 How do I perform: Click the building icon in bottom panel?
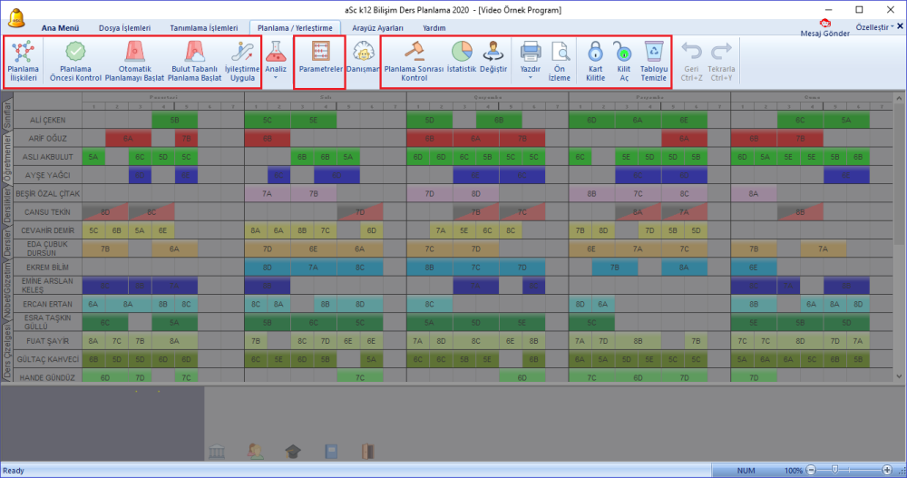pos(217,452)
